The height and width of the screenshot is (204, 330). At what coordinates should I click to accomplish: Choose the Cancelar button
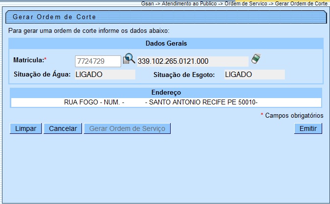(x=63, y=128)
